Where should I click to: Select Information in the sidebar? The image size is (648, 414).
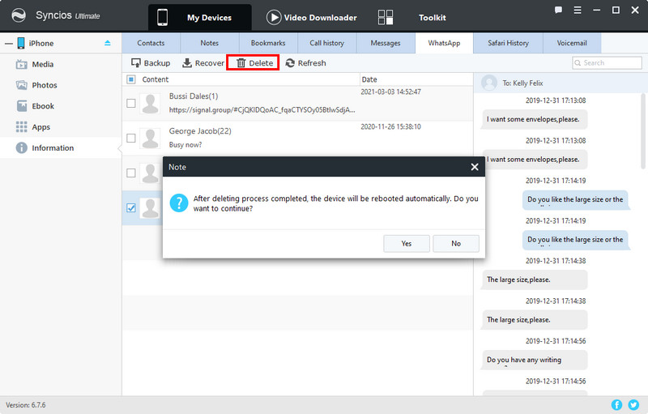pyautogui.click(x=61, y=148)
